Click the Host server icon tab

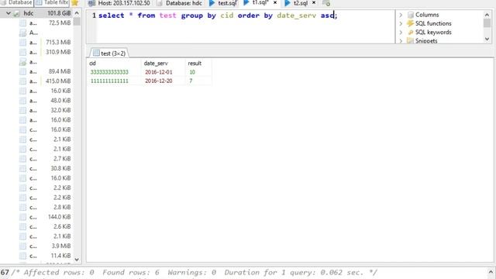click(91, 3)
